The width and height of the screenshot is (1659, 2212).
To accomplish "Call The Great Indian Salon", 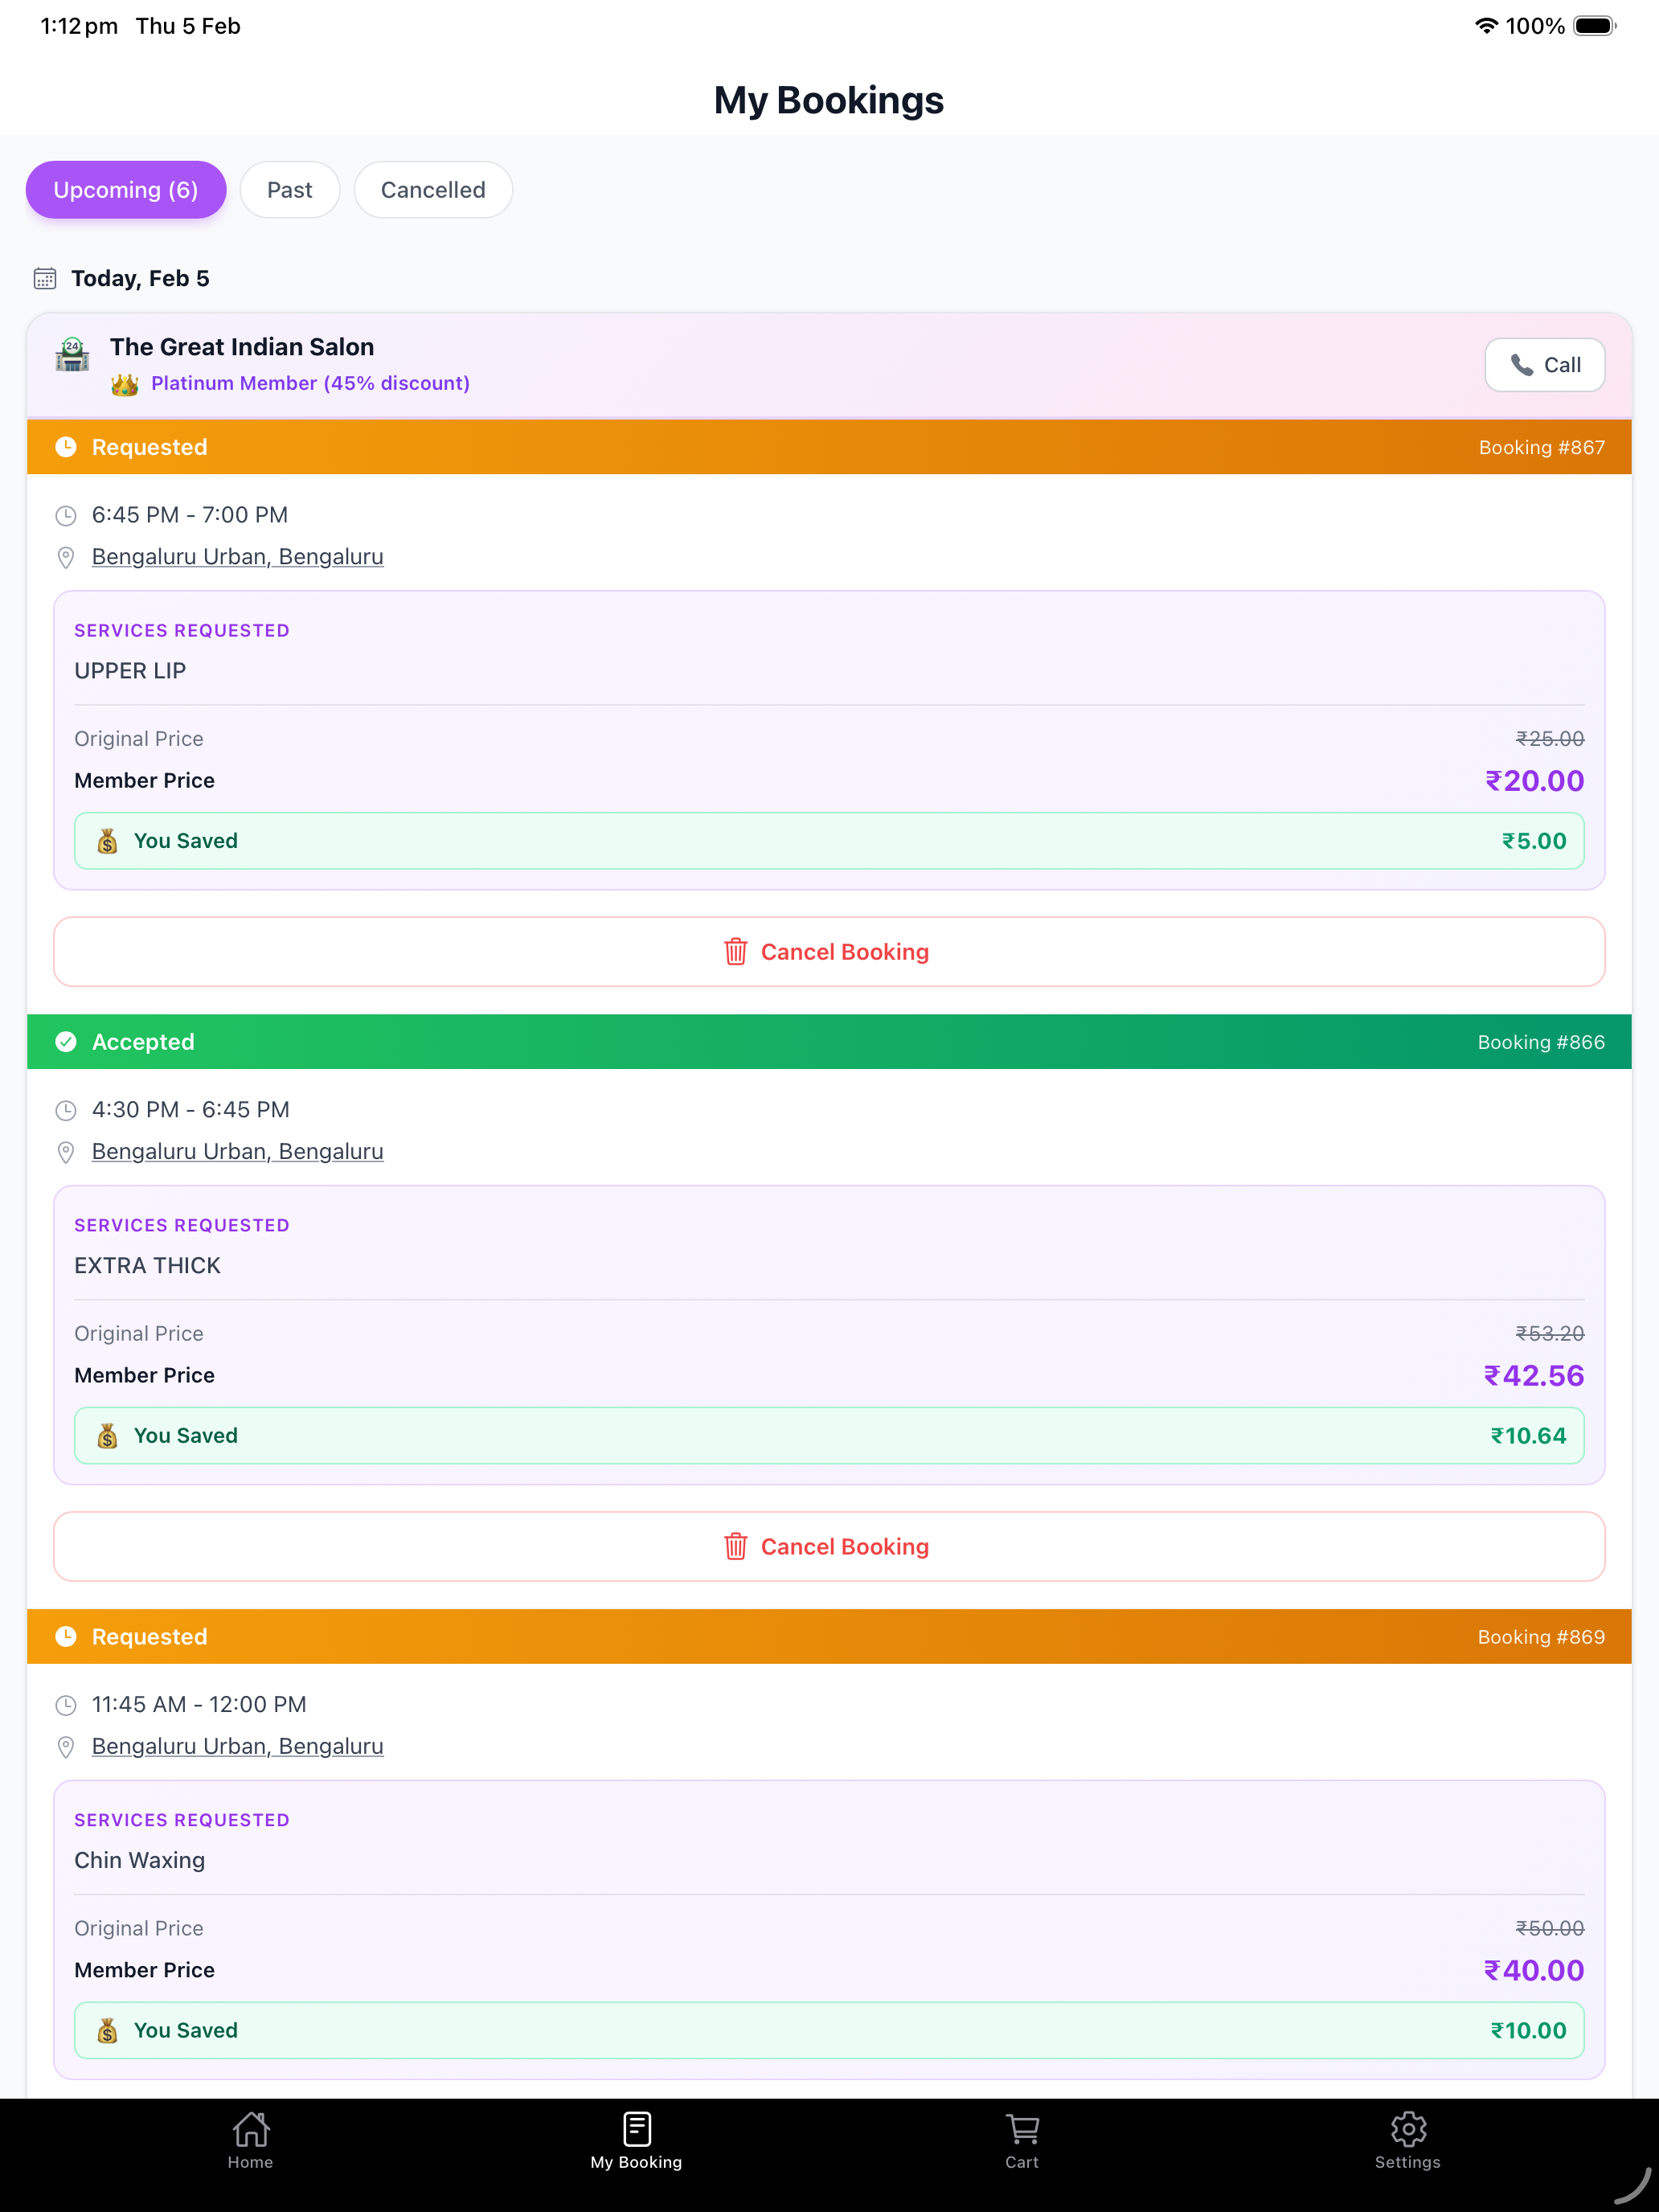I will click(x=1544, y=365).
